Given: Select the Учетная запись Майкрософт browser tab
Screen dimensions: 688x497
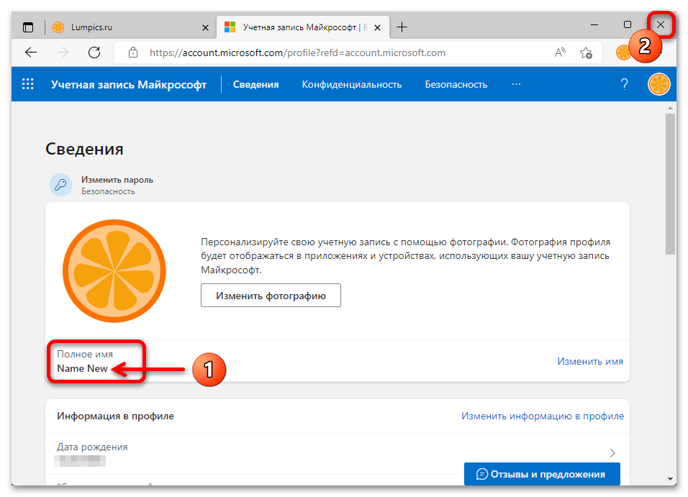Looking at the screenshot, I should point(303,27).
